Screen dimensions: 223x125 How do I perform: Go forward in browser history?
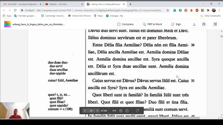tap(9, 10)
